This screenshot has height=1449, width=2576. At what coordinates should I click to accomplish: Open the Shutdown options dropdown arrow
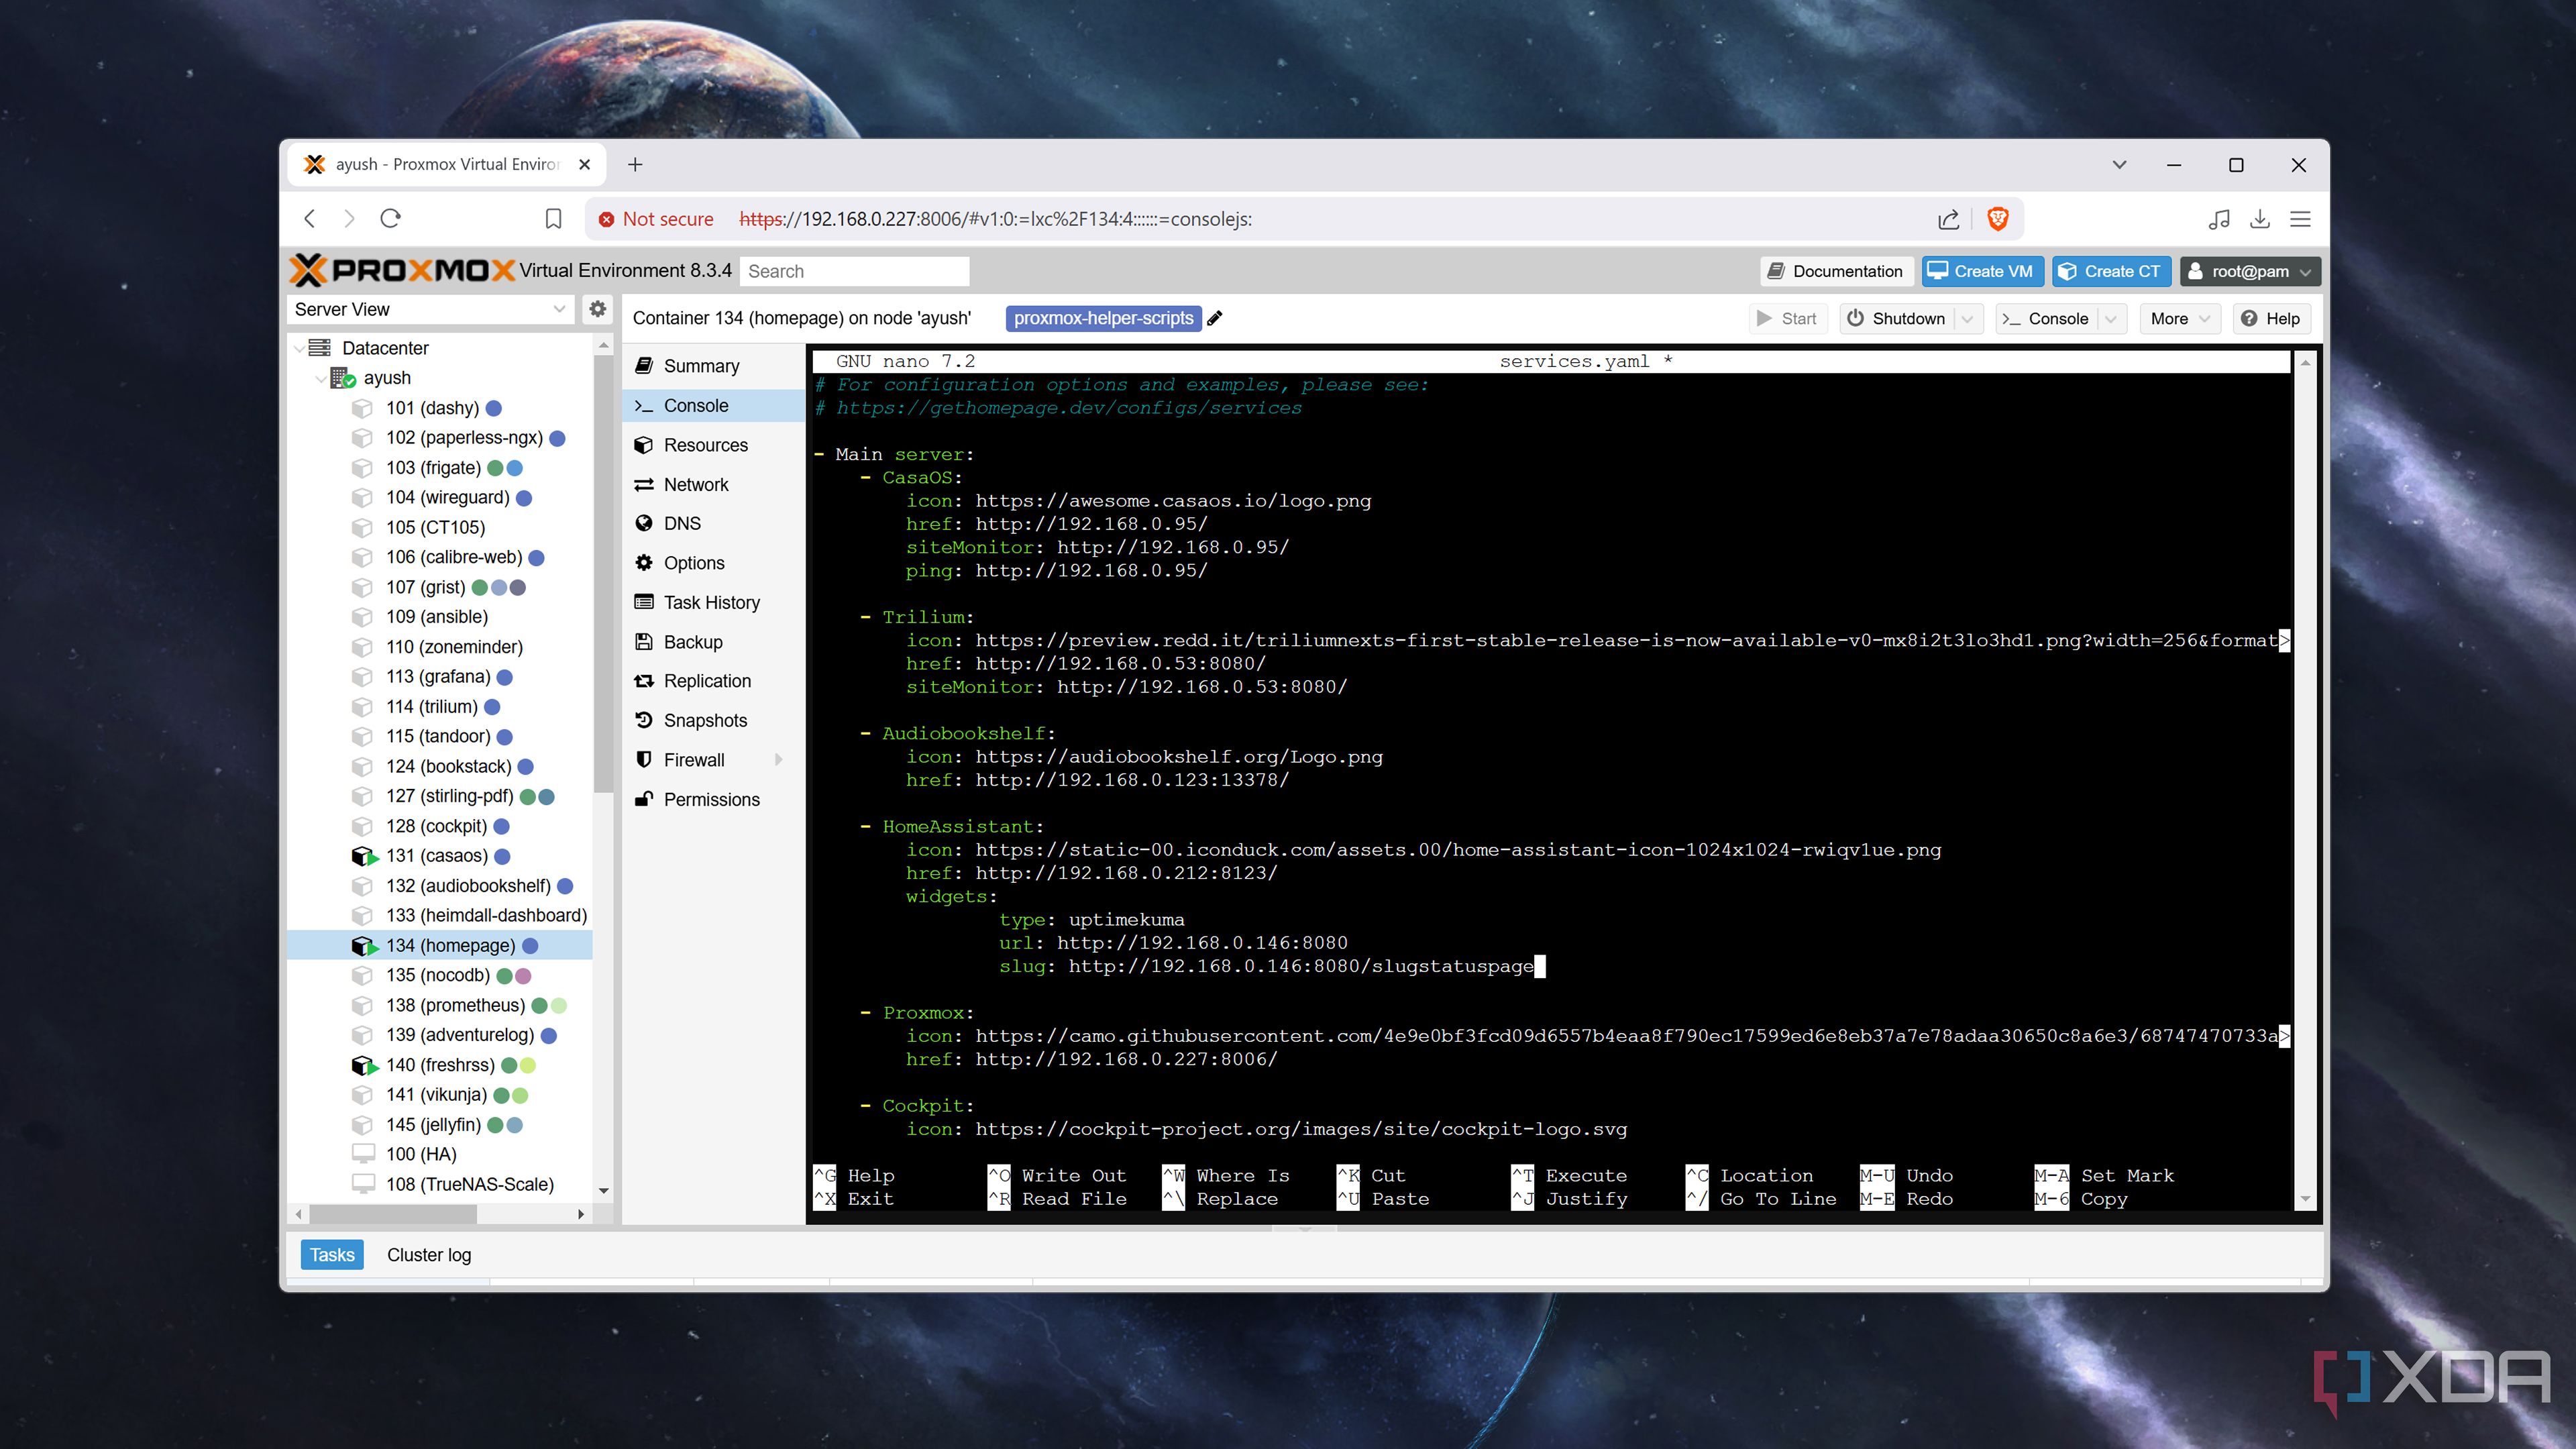click(1967, 319)
